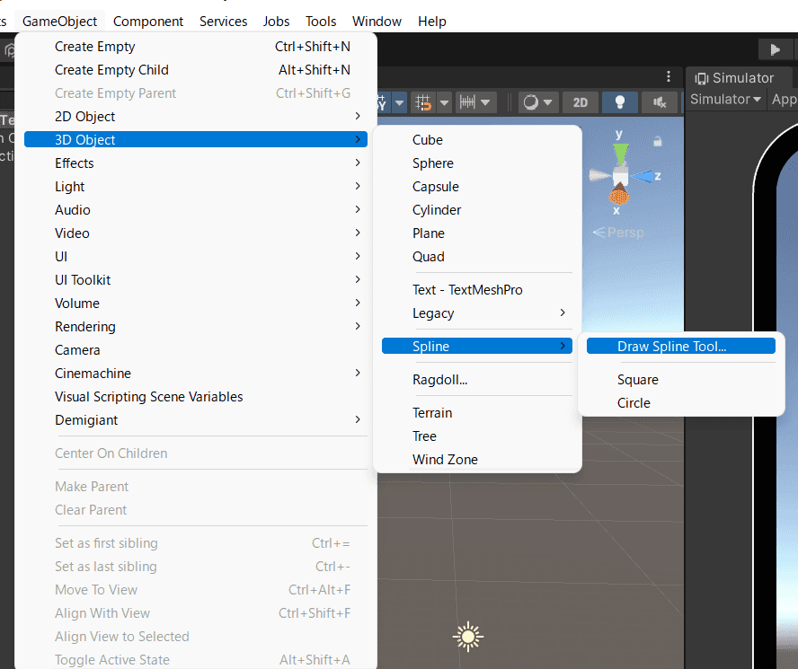Open the Jobs menu

pyautogui.click(x=277, y=22)
